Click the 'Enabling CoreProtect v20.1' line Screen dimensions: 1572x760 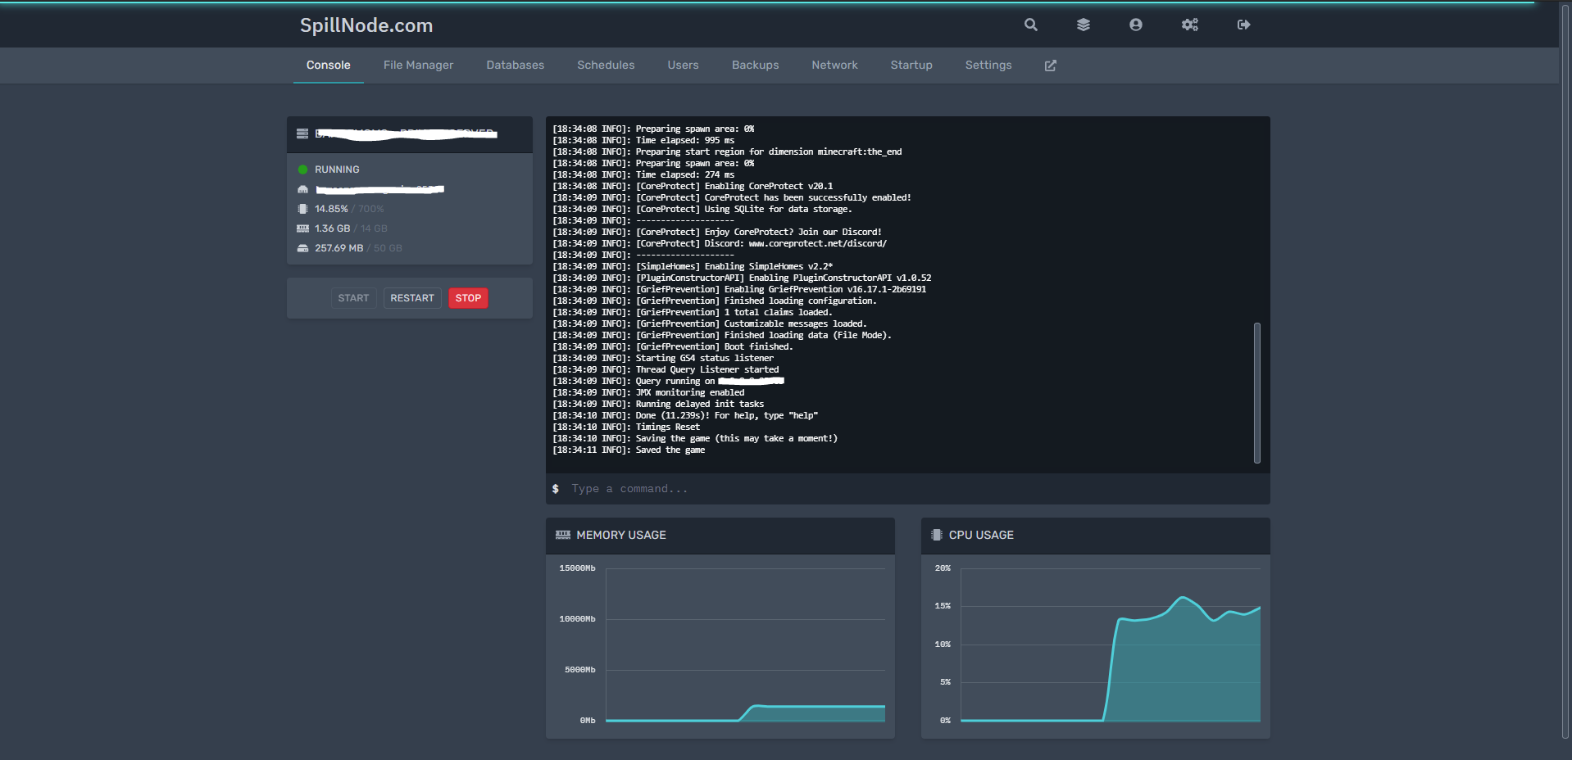(693, 186)
